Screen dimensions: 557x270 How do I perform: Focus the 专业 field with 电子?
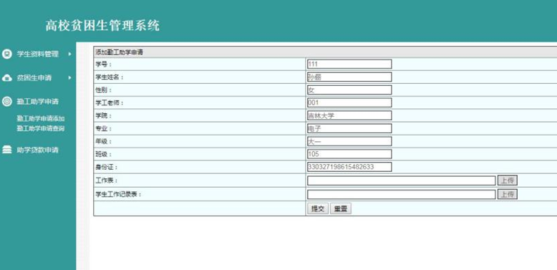pos(349,128)
